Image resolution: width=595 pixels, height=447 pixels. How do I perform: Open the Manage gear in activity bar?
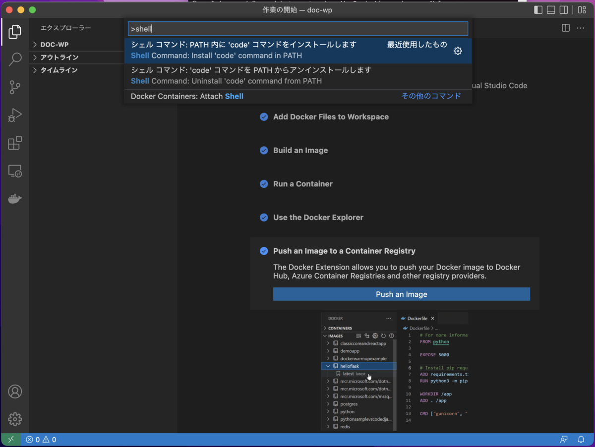click(x=15, y=419)
